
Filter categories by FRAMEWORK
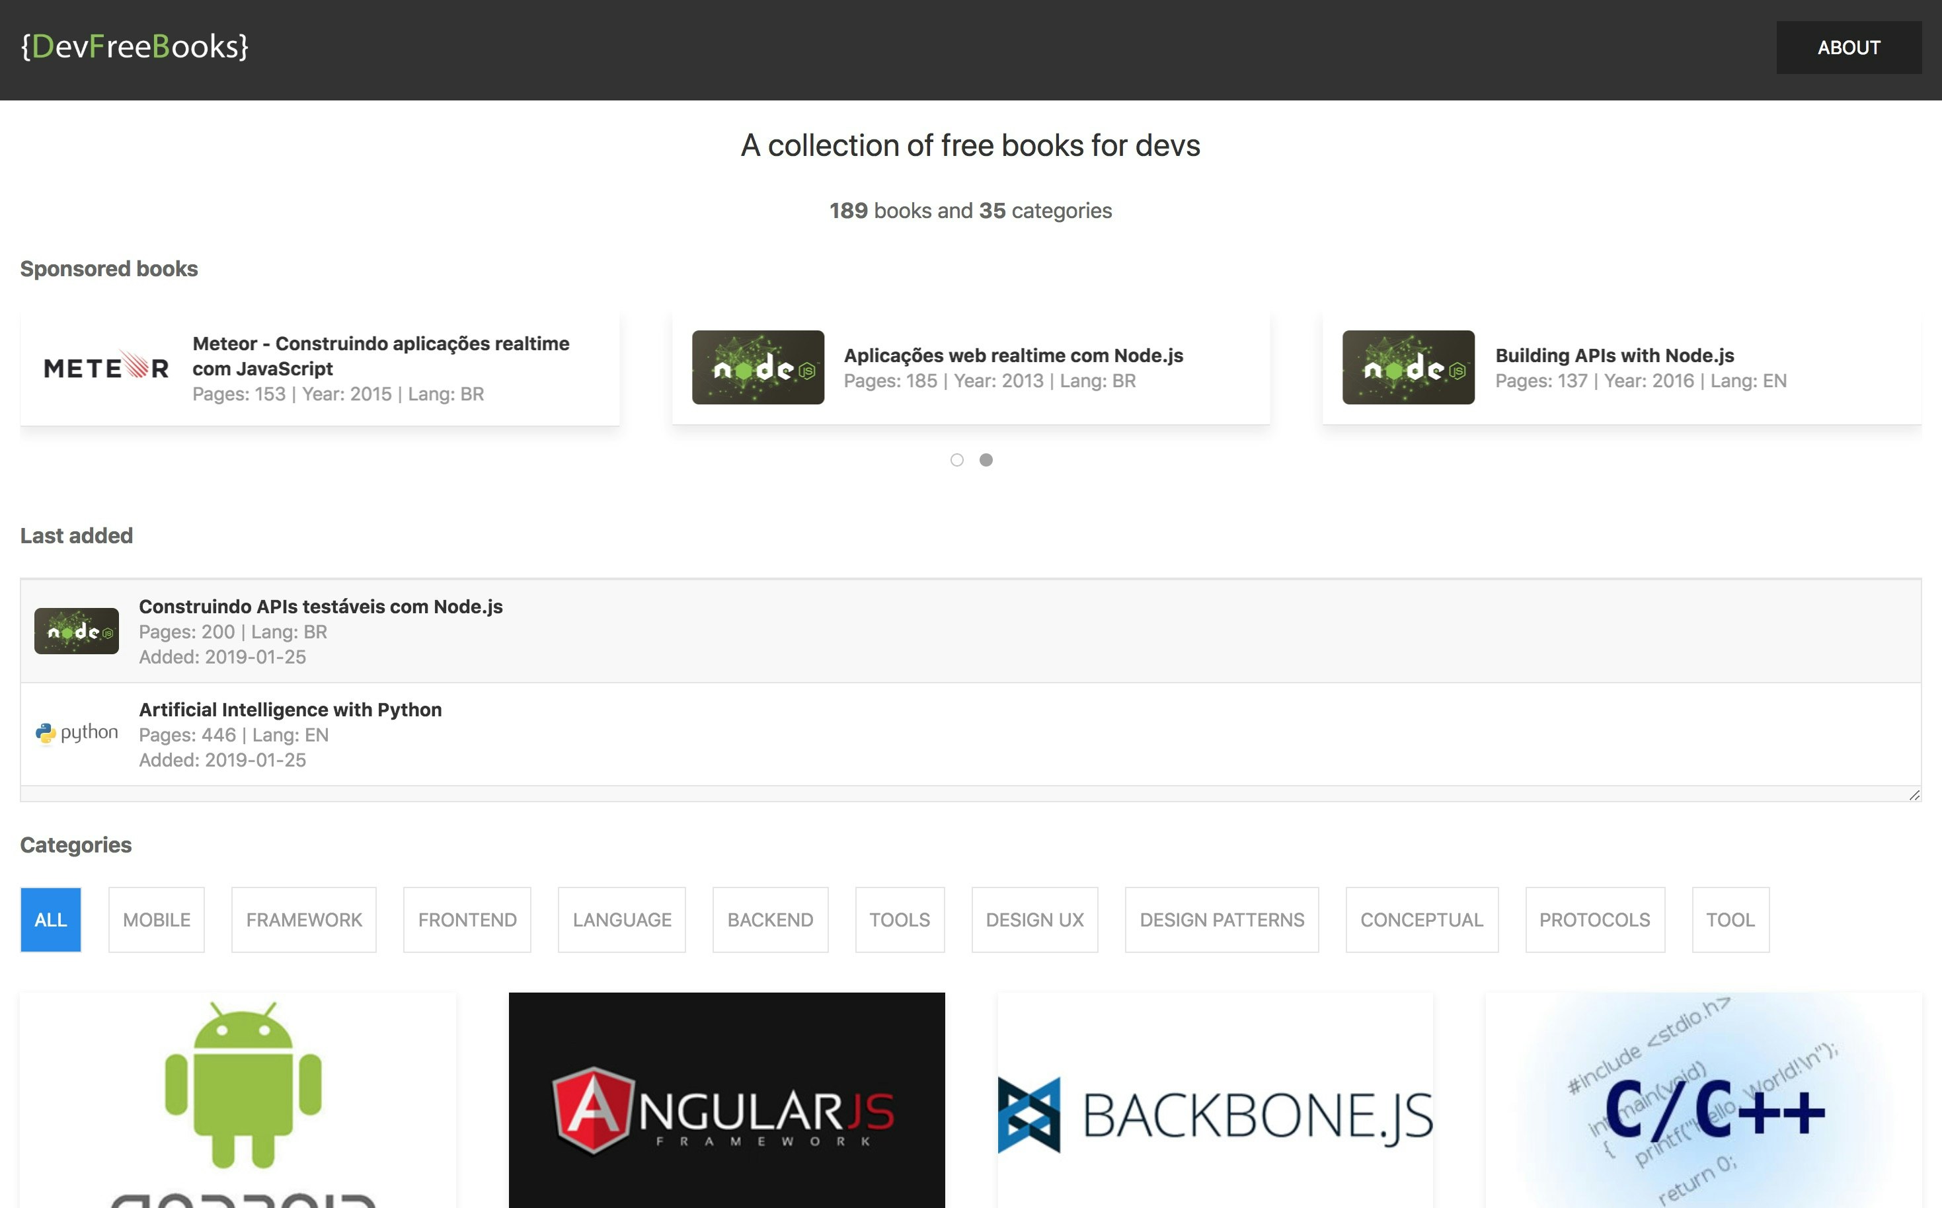click(x=303, y=920)
